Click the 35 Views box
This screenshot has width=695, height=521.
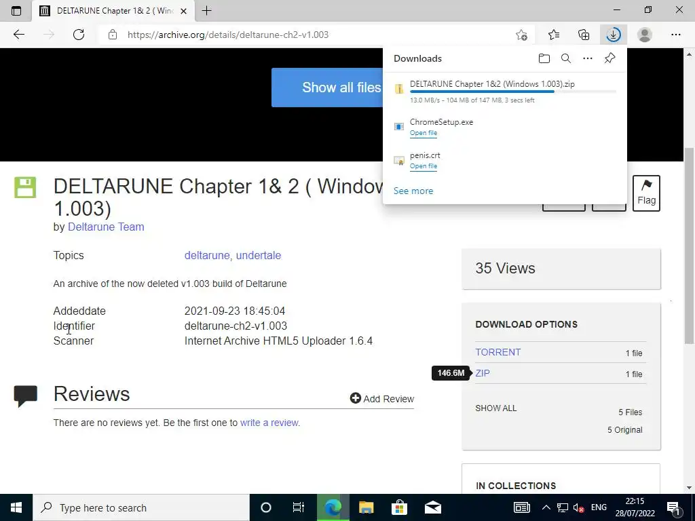point(561,269)
